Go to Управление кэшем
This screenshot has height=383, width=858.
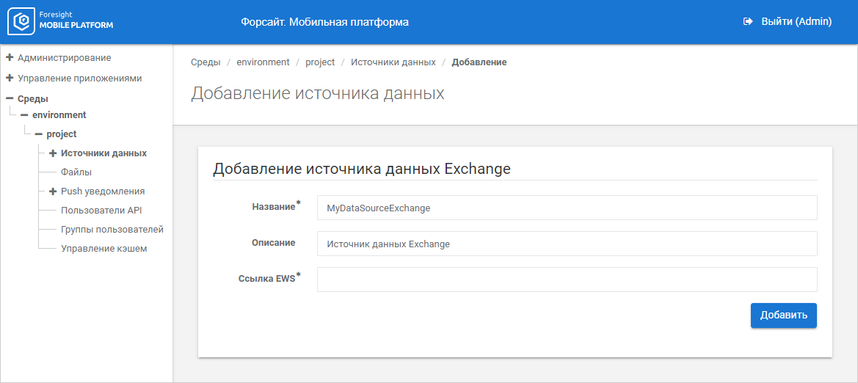coord(103,249)
